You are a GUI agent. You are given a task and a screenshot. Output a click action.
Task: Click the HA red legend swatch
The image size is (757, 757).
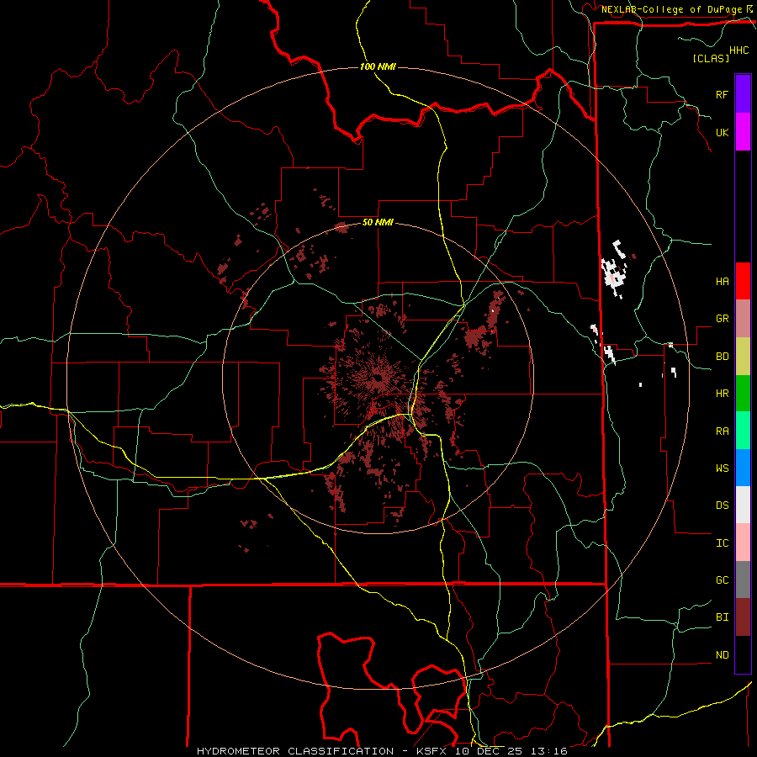pos(743,281)
